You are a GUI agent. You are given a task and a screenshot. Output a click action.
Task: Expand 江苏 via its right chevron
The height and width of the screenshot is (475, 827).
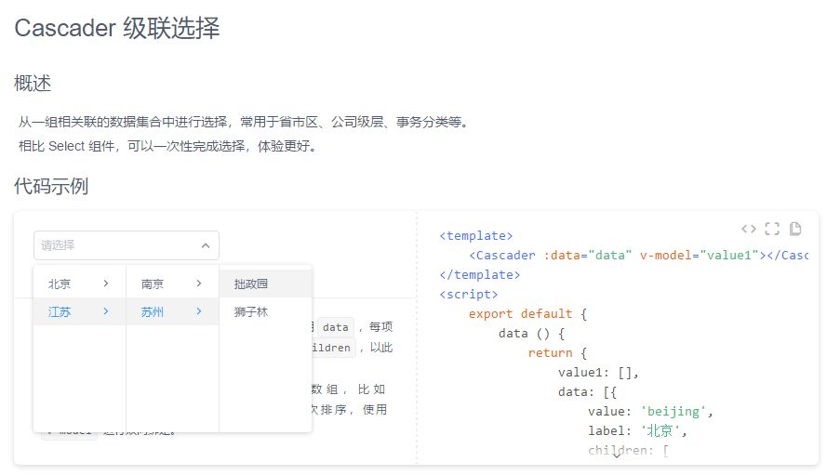(106, 311)
